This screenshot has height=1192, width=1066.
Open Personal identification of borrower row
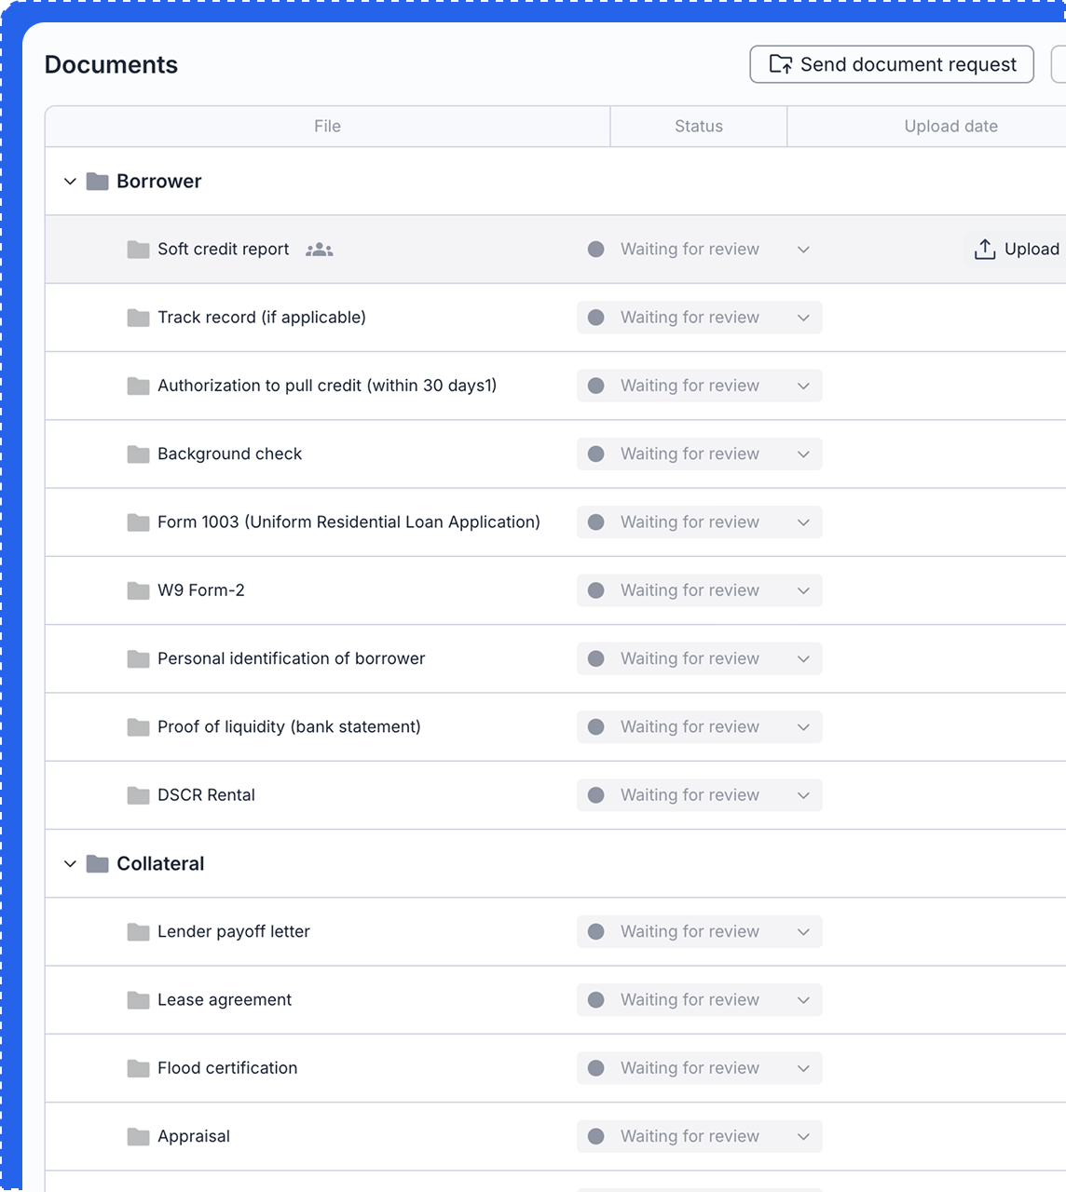[291, 658]
